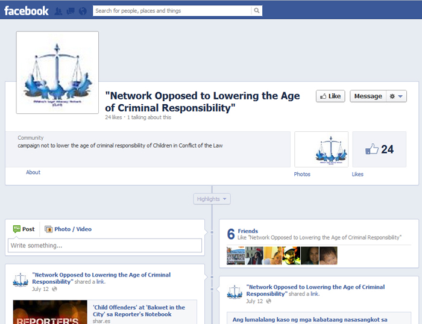Click the thumbs-up Likes box showing 24
422x324 pixels.
pyautogui.click(x=379, y=149)
